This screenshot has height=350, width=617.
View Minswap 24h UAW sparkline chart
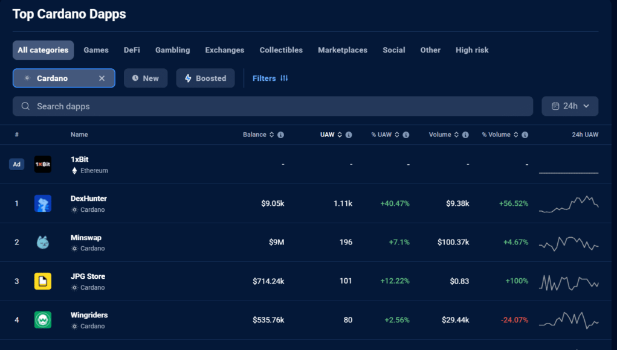click(x=569, y=243)
